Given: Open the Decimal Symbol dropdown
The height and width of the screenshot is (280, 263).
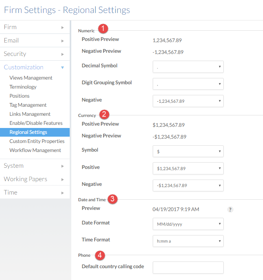Looking at the screenshot, I should pyautogui.click(x=188, y=67).
